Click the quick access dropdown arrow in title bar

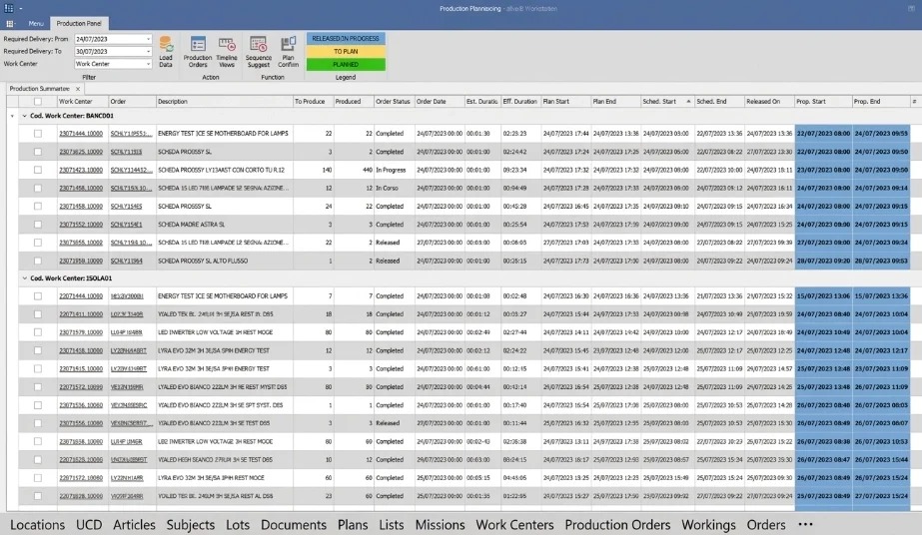(x=21, y=9)
